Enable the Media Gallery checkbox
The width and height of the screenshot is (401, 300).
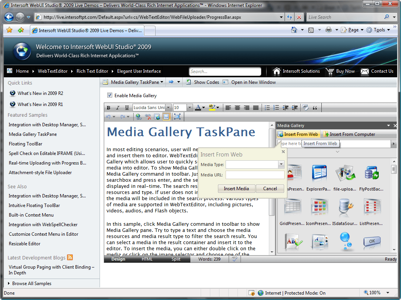110,95
